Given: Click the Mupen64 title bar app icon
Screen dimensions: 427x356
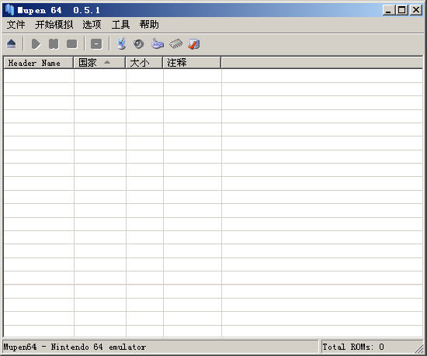Looking at the screenshot, I should [x=9, y=10].
